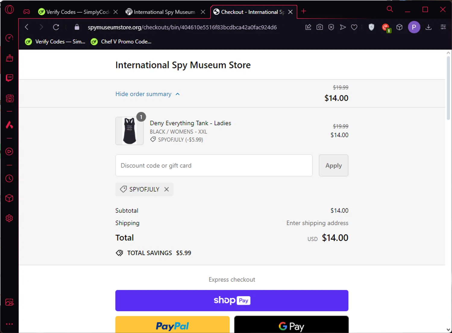Click the Apply discount button
Image resolution: width=452 pixels, height=333 pixels.
[334, 165]
